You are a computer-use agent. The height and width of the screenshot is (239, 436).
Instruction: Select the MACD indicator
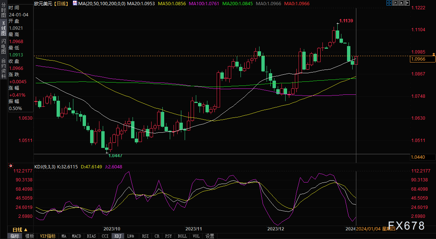pyautogui.click(x=76, y=236)
